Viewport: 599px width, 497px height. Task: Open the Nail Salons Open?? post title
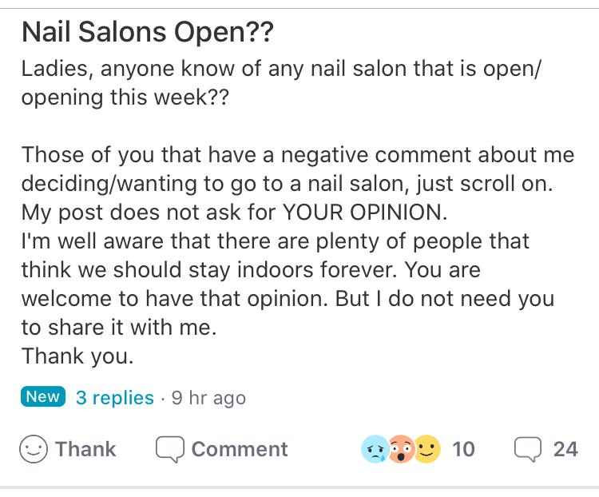pyautogui.click(x=147, y=34)
